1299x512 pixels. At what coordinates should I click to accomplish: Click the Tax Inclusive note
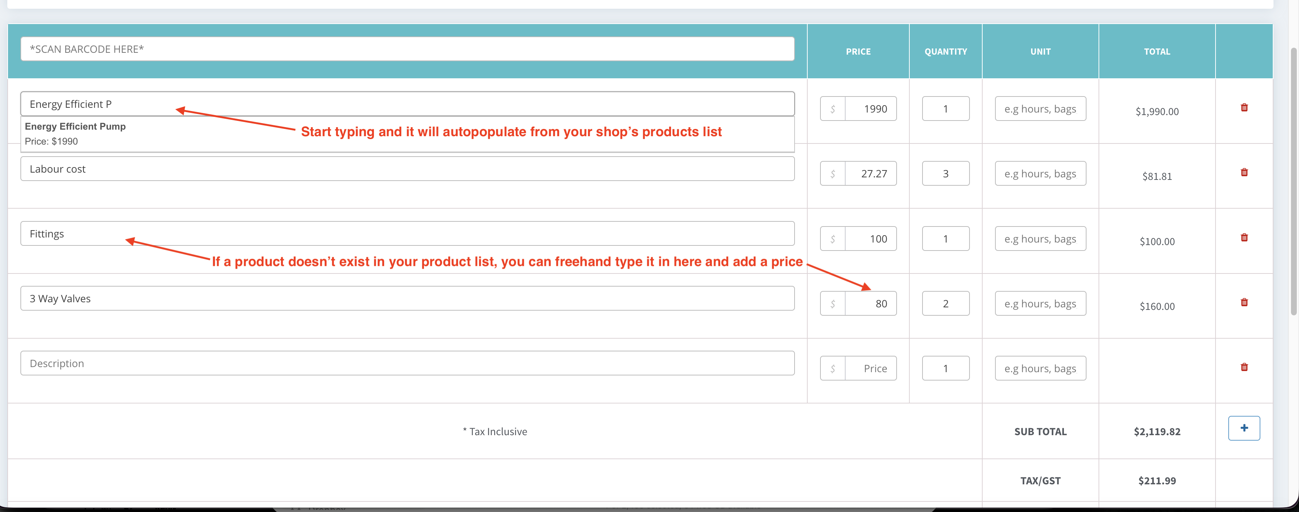[495, 432]
